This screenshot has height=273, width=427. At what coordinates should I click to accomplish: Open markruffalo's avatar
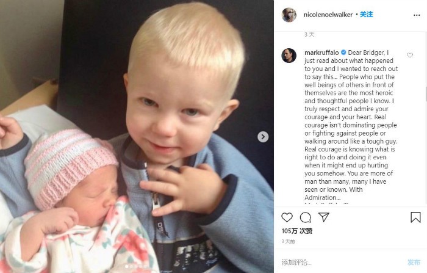[x=289, y=56]
